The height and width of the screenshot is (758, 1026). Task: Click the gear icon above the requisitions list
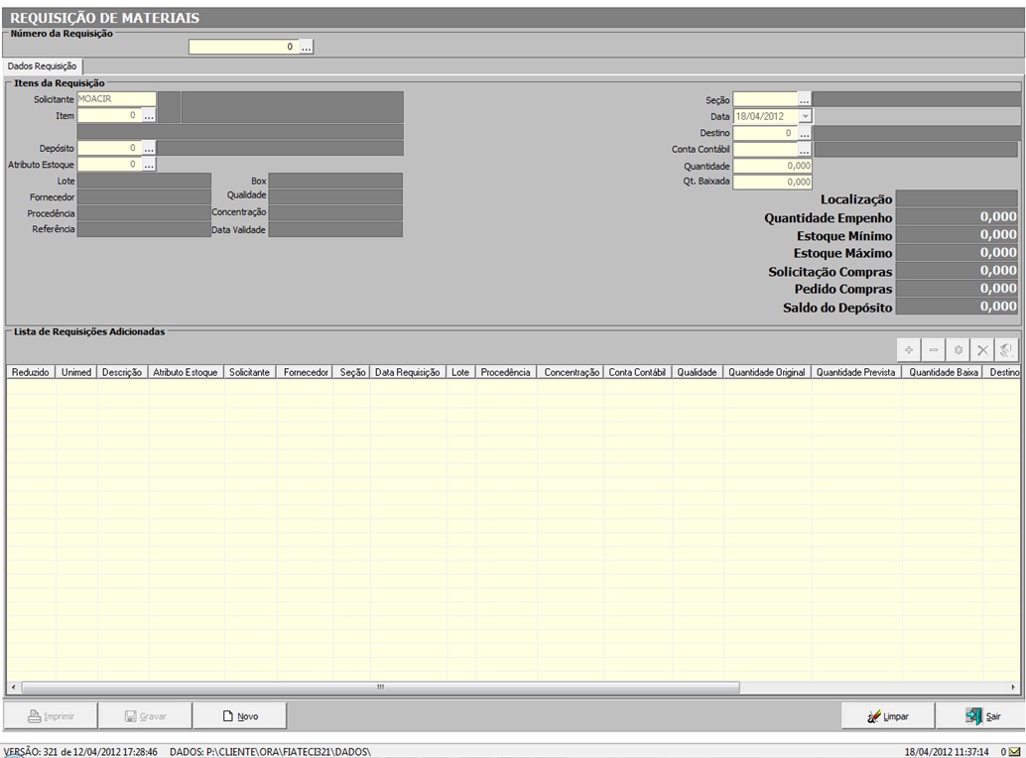pyautogui.click(x=958, y=350)
